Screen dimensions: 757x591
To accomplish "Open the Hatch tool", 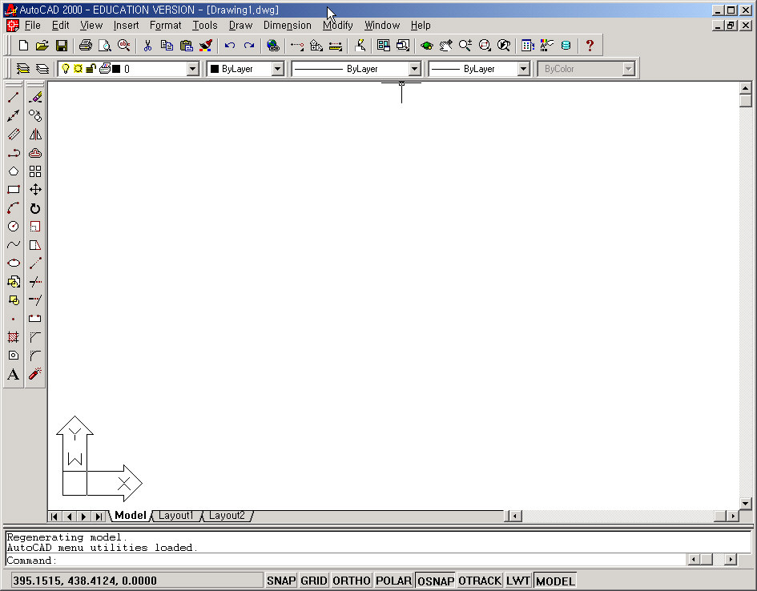I will [x=14, y=337].
